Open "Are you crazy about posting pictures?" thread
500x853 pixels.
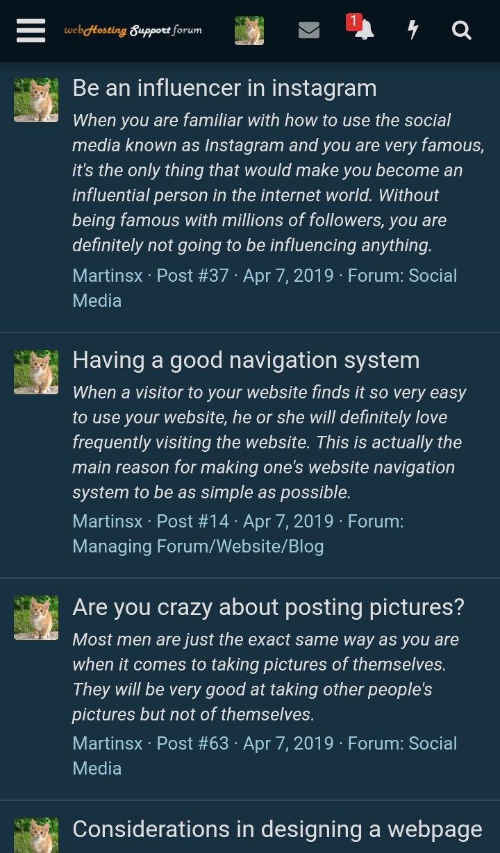coord(268,607)
